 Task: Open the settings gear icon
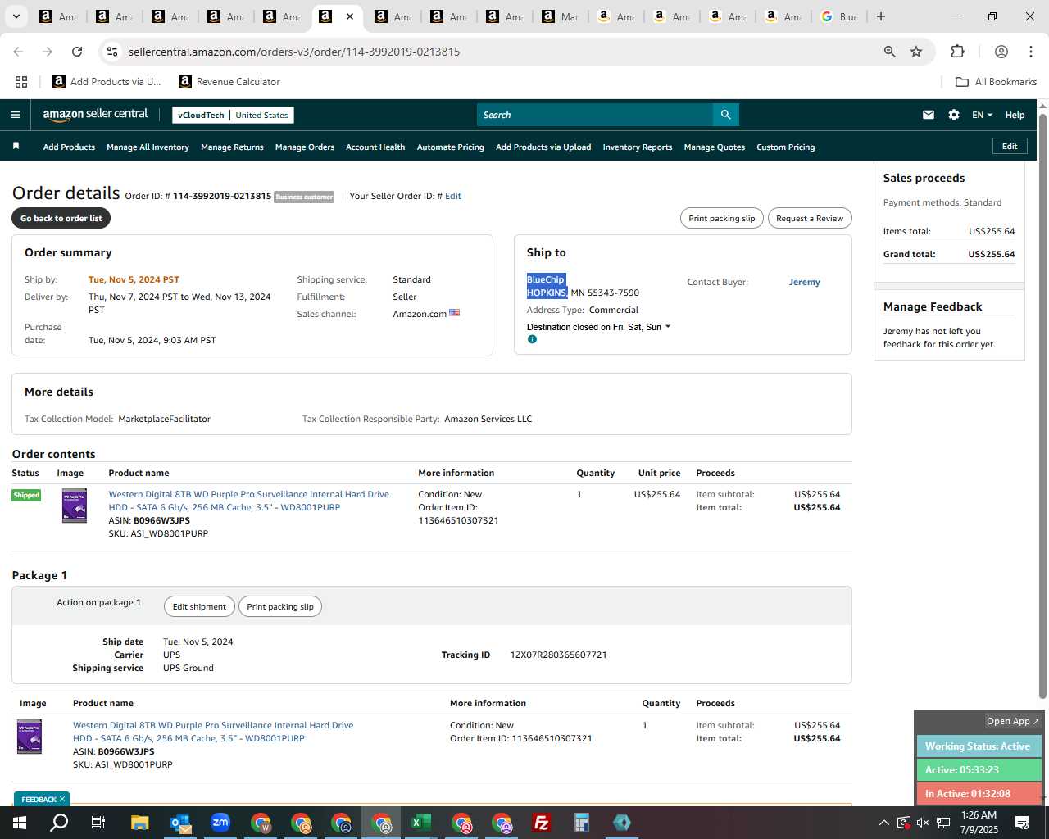954,115
